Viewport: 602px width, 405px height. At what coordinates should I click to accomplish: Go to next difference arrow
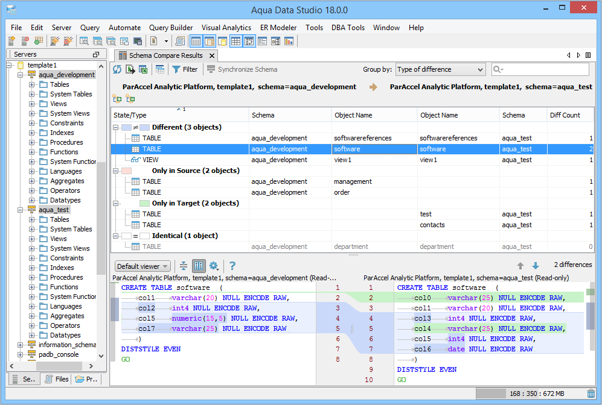point(536,266)
